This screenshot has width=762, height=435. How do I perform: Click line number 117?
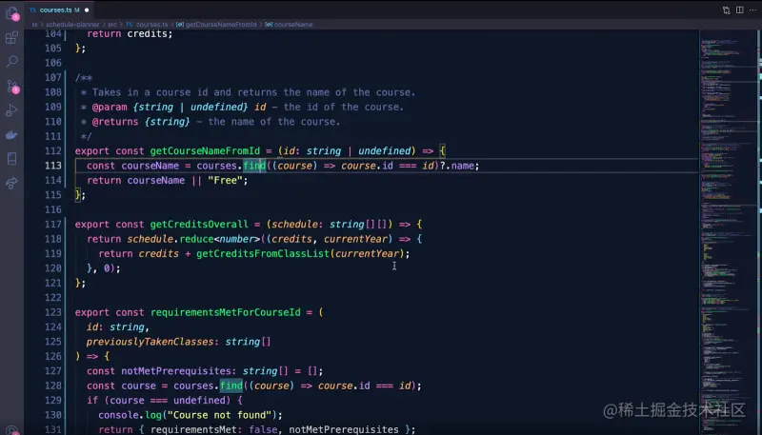(x=53, y=225)
